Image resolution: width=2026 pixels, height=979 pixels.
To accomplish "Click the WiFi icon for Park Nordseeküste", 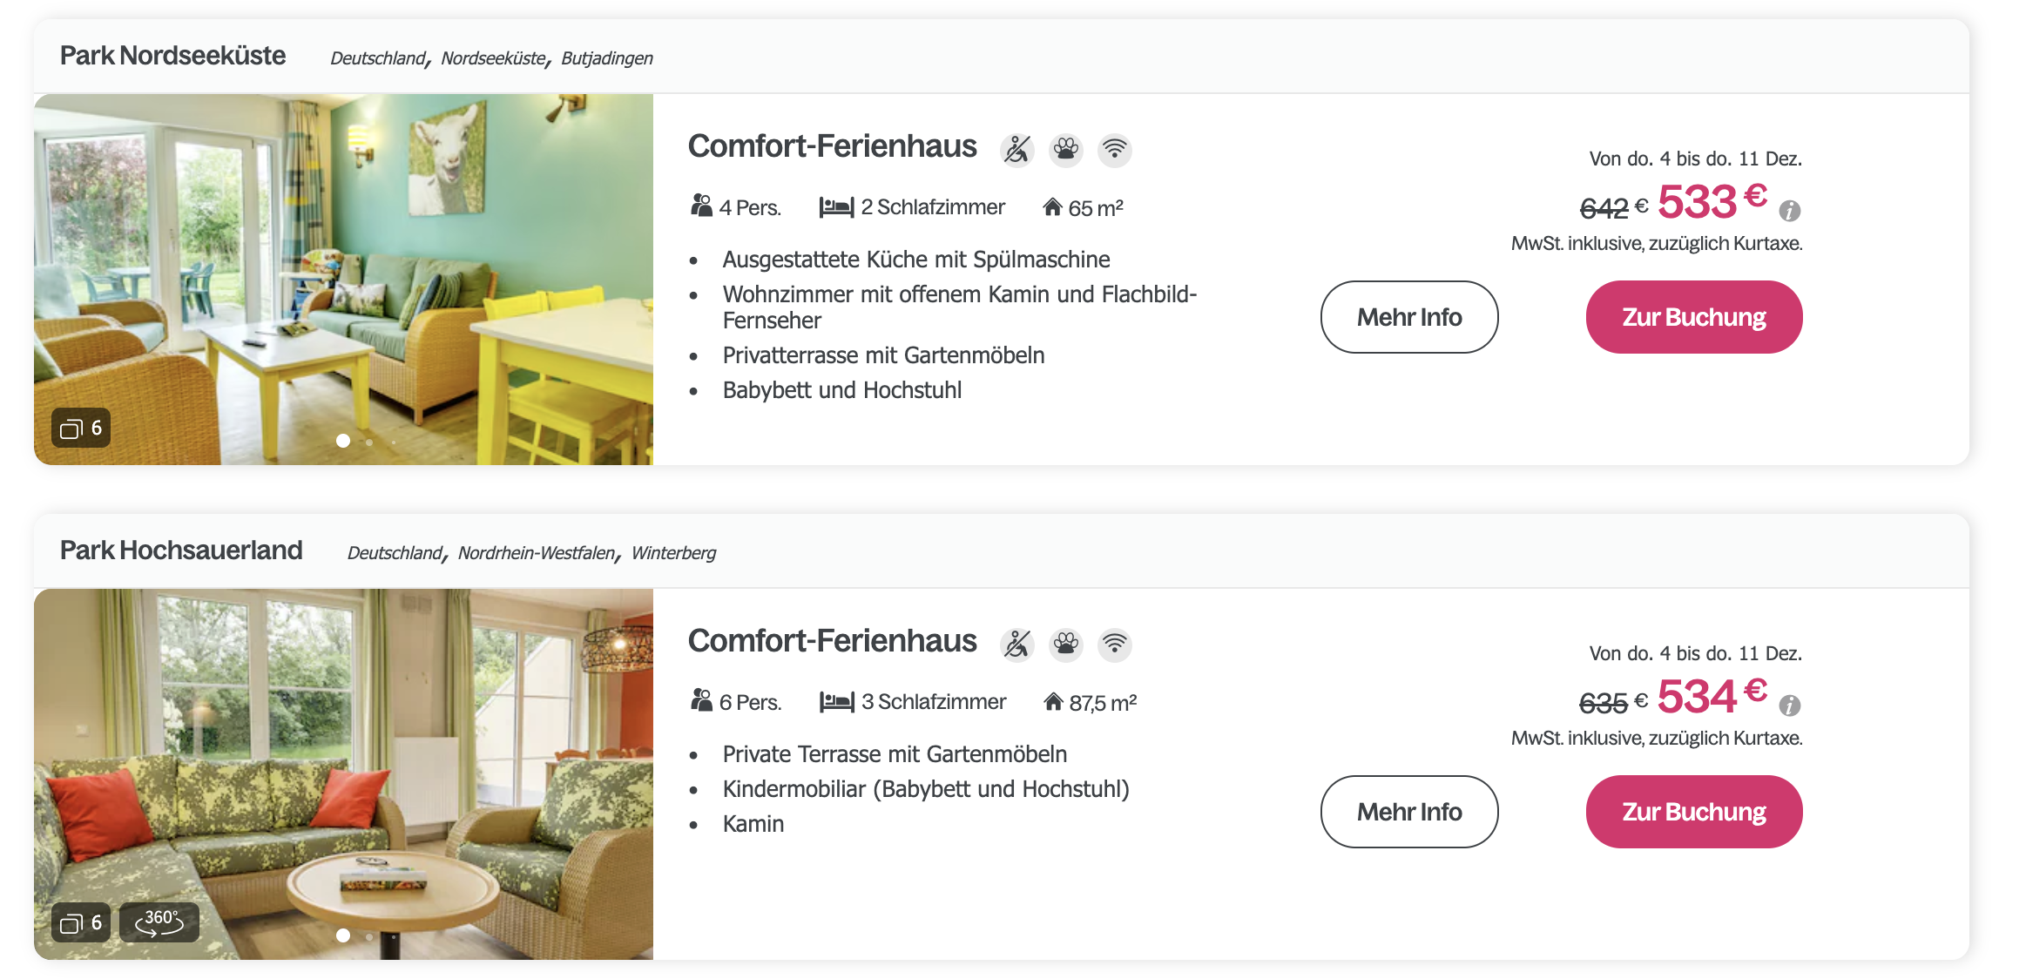I will pos(1114,150).
